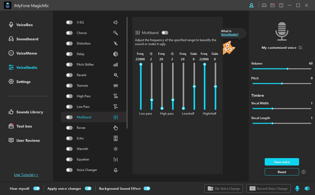Click the File Voice Change button
Screen dimensions: 315x195
224,188
